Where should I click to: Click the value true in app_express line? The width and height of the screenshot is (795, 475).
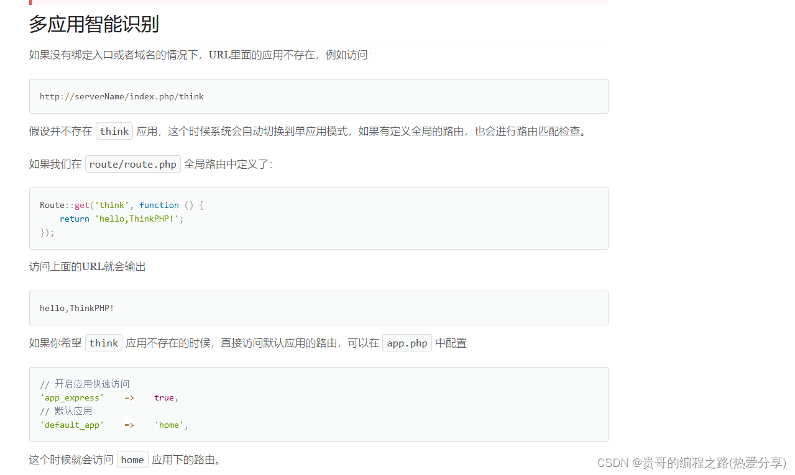[163, 397]
